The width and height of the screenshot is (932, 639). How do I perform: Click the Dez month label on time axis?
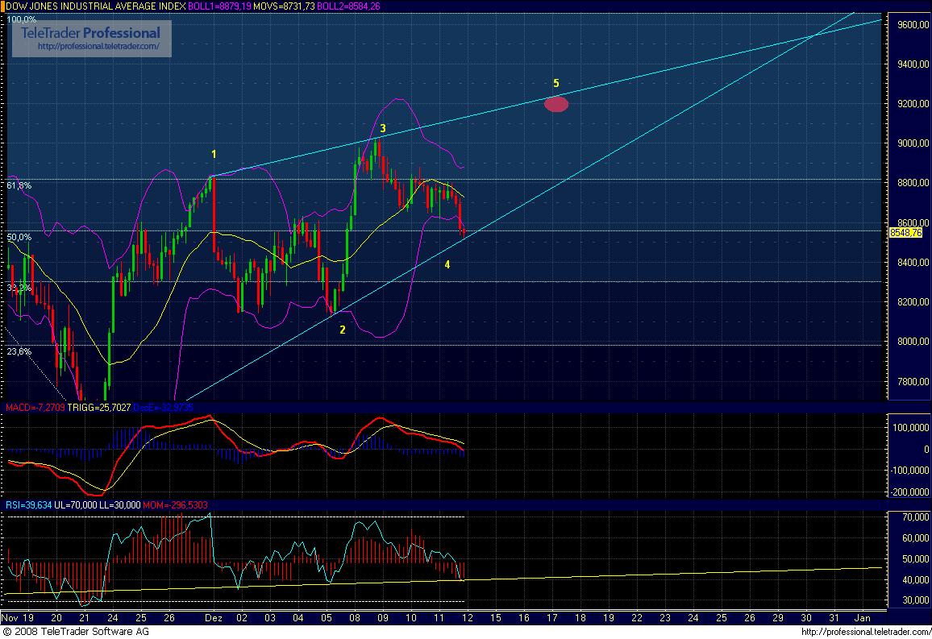(x=214, y=617)
